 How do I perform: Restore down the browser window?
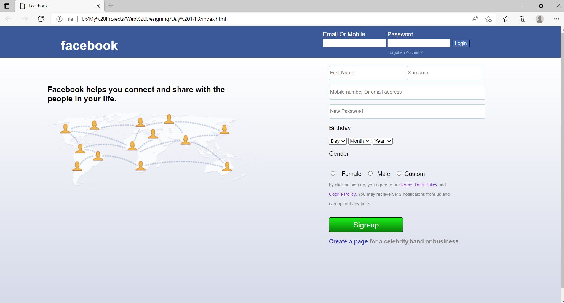[x=541, y=6]
